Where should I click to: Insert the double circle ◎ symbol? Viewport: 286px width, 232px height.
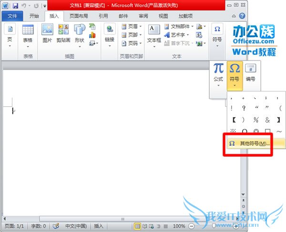tap(256, 131)
